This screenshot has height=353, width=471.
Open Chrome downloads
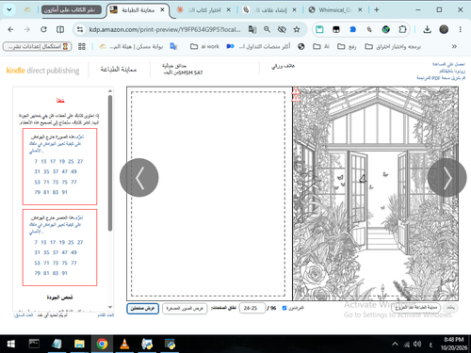[427, 29]
